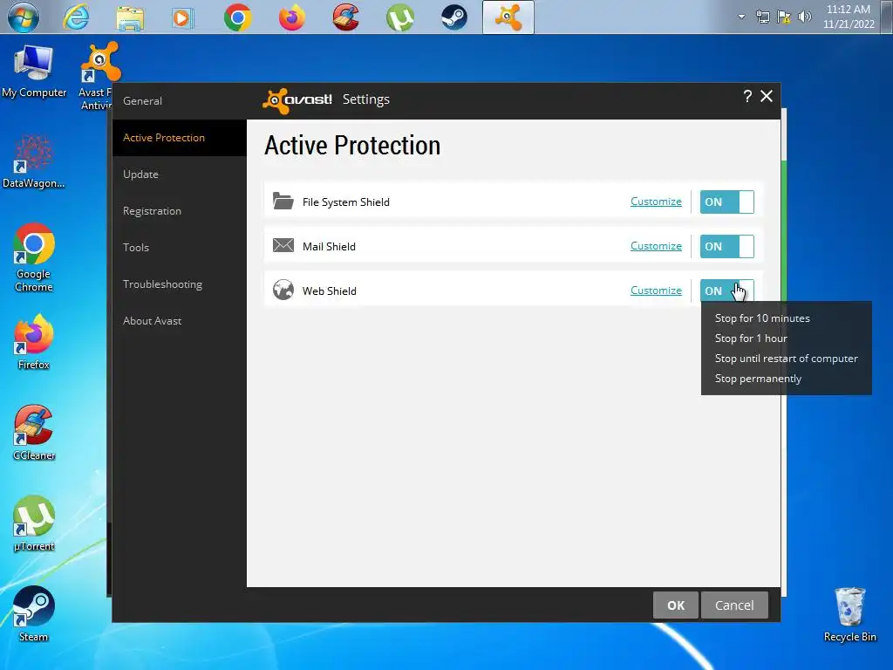Toggle the Web Shield ON switch
893x670 pixels.
coord(726,291)
